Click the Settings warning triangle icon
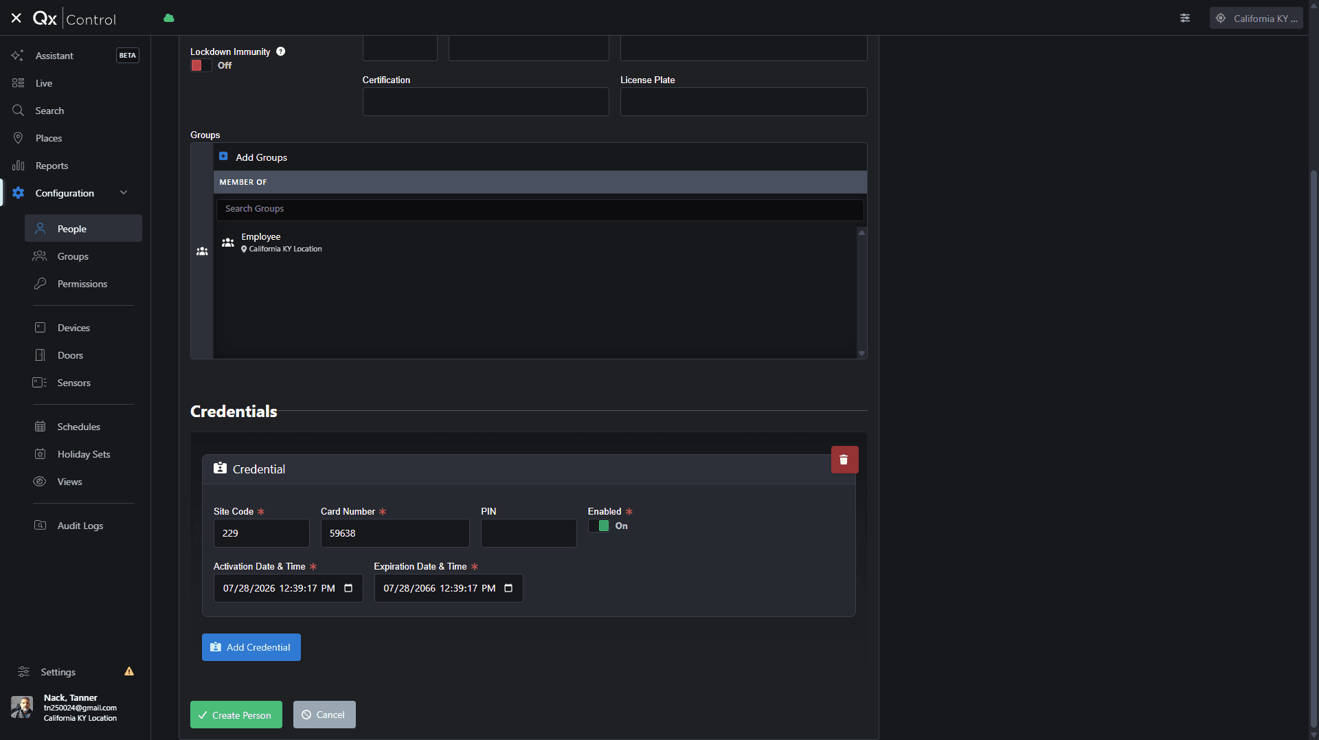Screen dimensions: 1319x740 click(x=129, y=671)
